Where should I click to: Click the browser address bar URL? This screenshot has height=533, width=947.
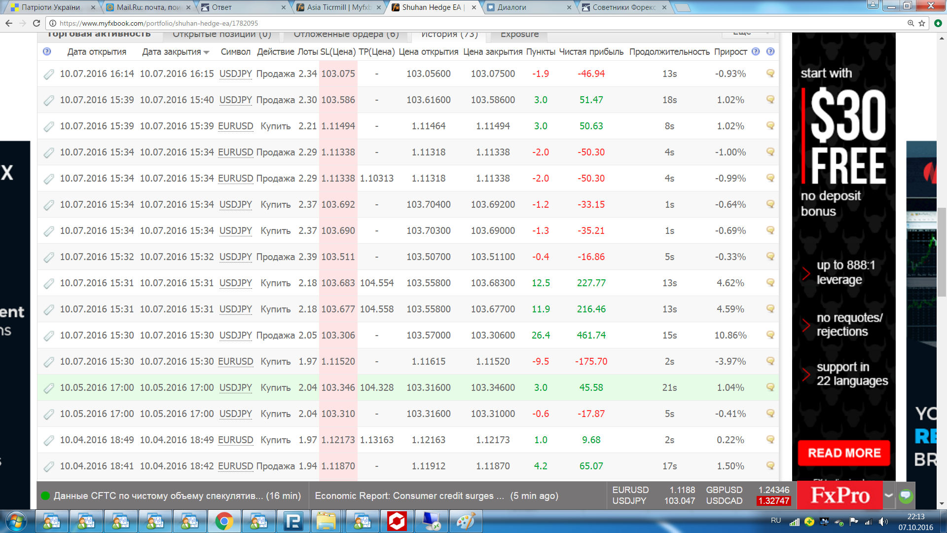tap(158, 23)
